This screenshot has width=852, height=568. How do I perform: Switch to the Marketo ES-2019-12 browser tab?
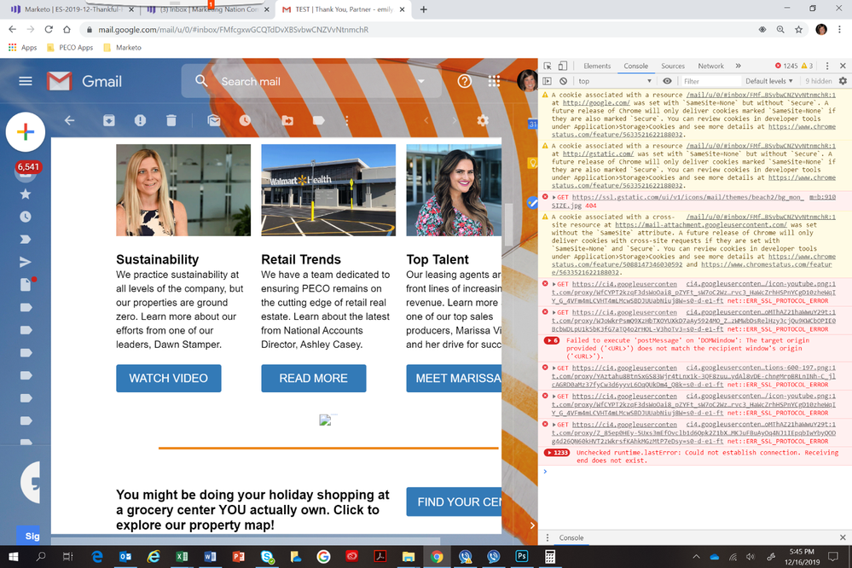(x=71, y=9)
